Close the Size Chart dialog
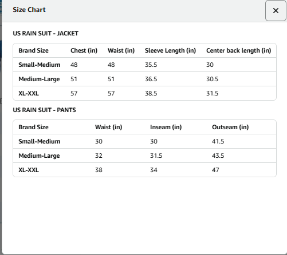Image resolution: width=287 pixels, height=255 pixels. (276, 11)
